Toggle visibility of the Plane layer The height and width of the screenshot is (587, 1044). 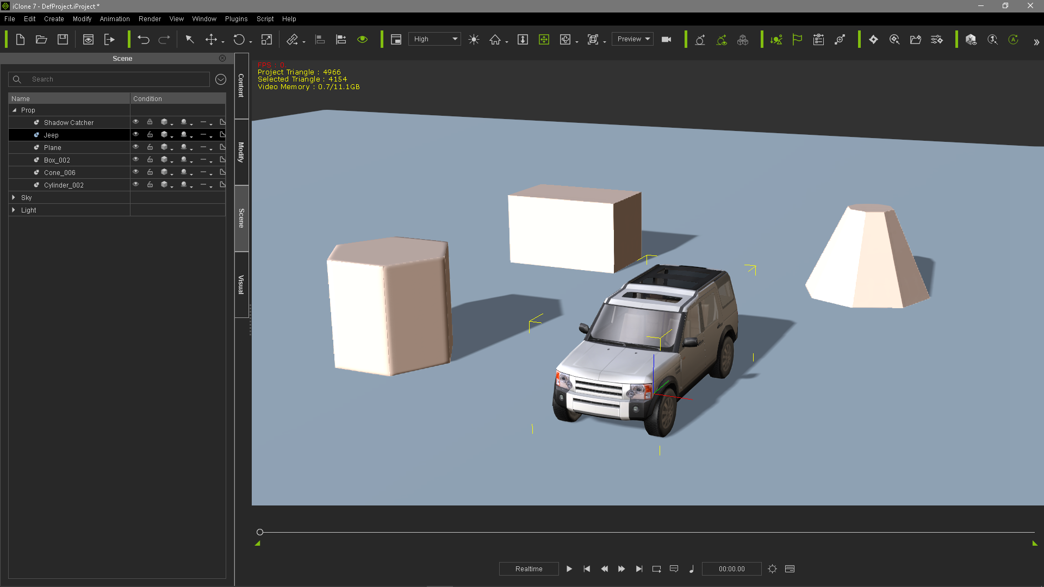pos(136,147)
